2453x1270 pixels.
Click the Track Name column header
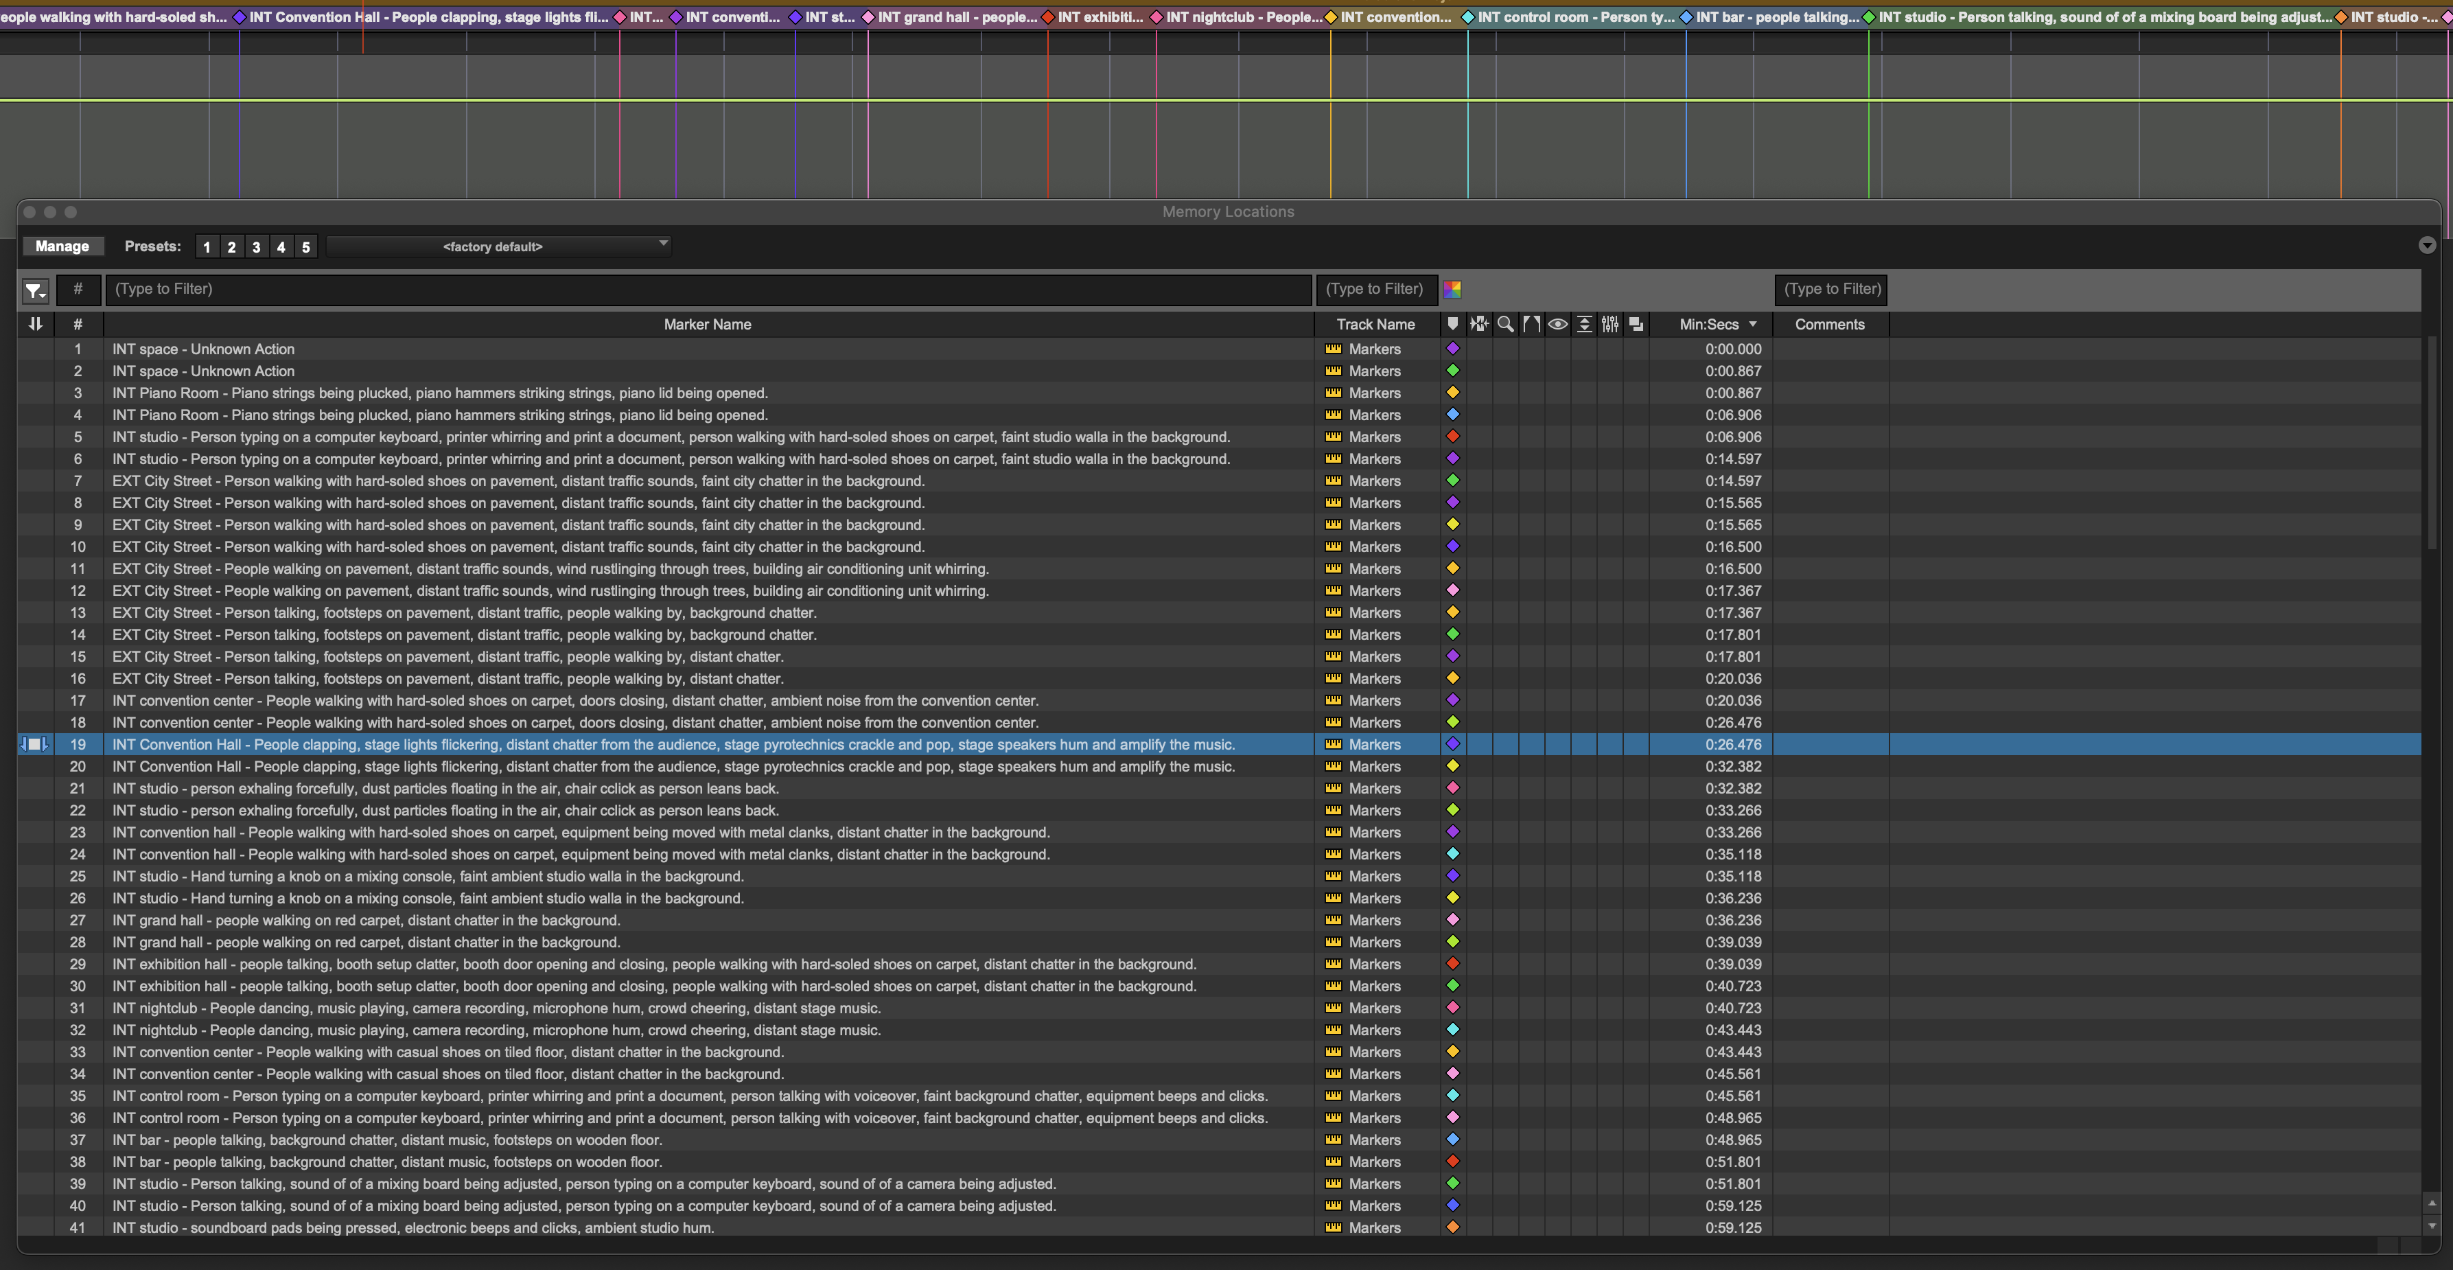1375,324
